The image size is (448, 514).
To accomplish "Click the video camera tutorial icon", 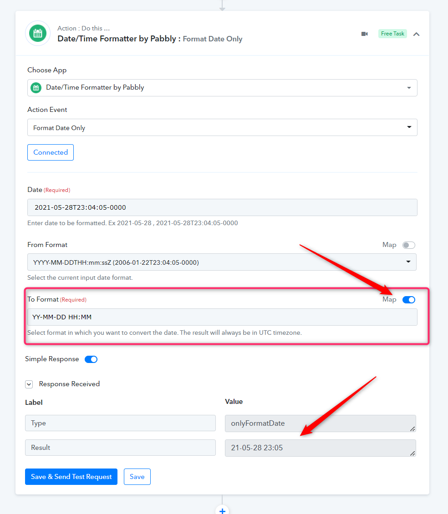I will tap(364, 34).
